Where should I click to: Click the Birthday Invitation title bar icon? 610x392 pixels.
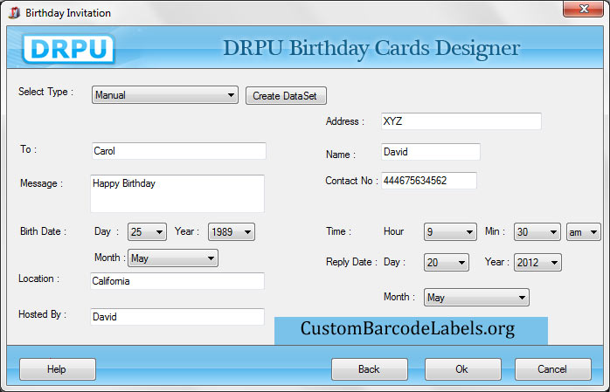pos(14,12)
